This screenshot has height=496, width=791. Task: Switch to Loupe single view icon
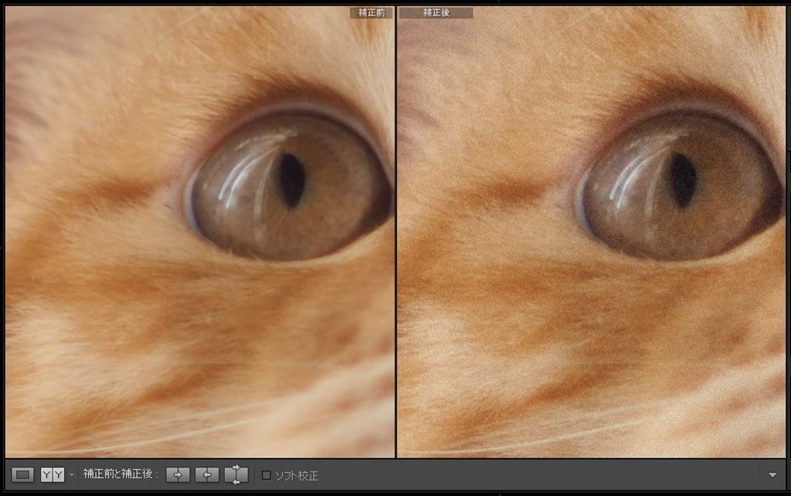(x=22, y=475)
